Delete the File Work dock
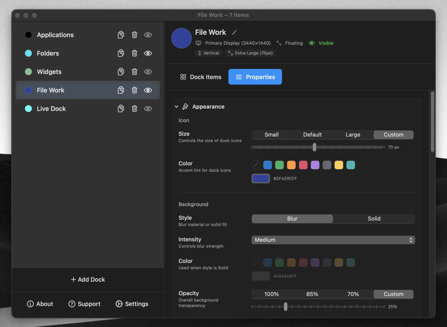The image size is (447, 327). pyautogui.click(x=134, y=90)
